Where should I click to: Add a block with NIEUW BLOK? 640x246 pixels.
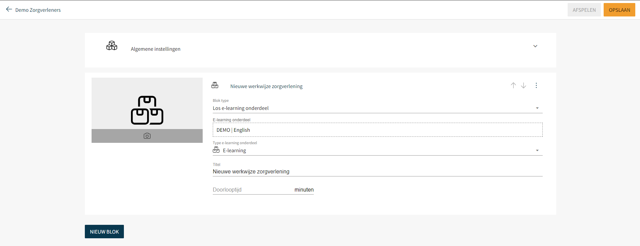click(104, 232)
